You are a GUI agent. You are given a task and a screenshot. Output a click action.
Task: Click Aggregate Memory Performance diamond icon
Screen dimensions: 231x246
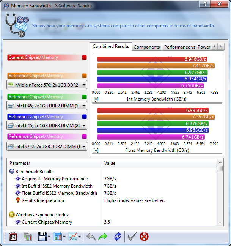pyautogui.click(x=18, y=178)
